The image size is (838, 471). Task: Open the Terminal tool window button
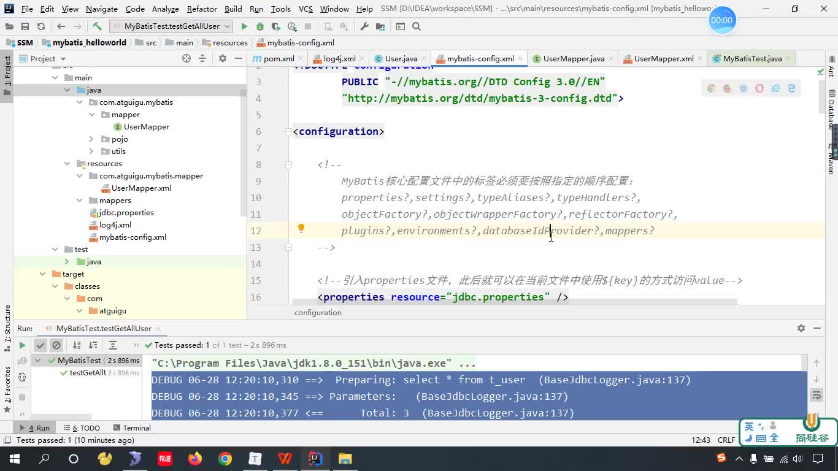pos(131,428)
